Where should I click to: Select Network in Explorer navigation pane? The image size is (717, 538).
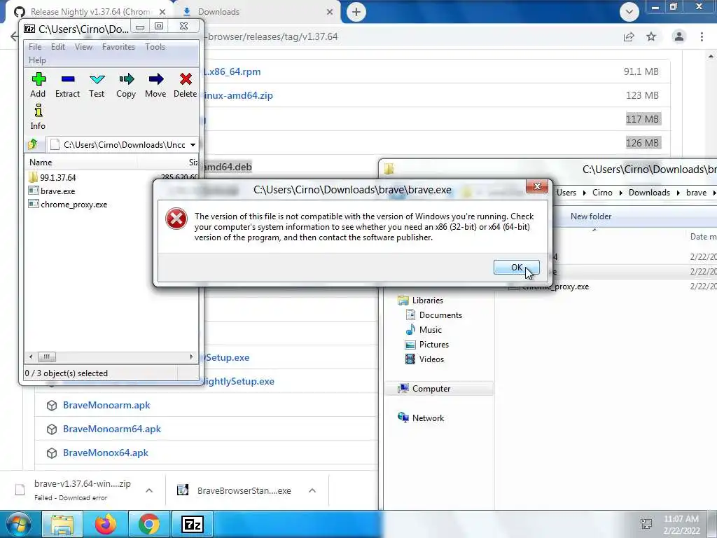421,418
